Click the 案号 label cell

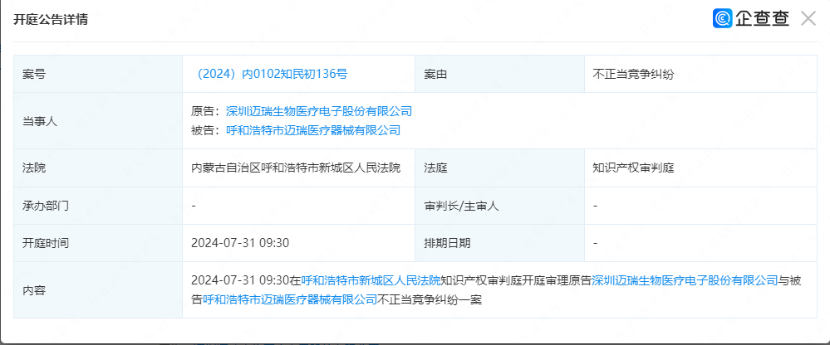coord(98,74)
